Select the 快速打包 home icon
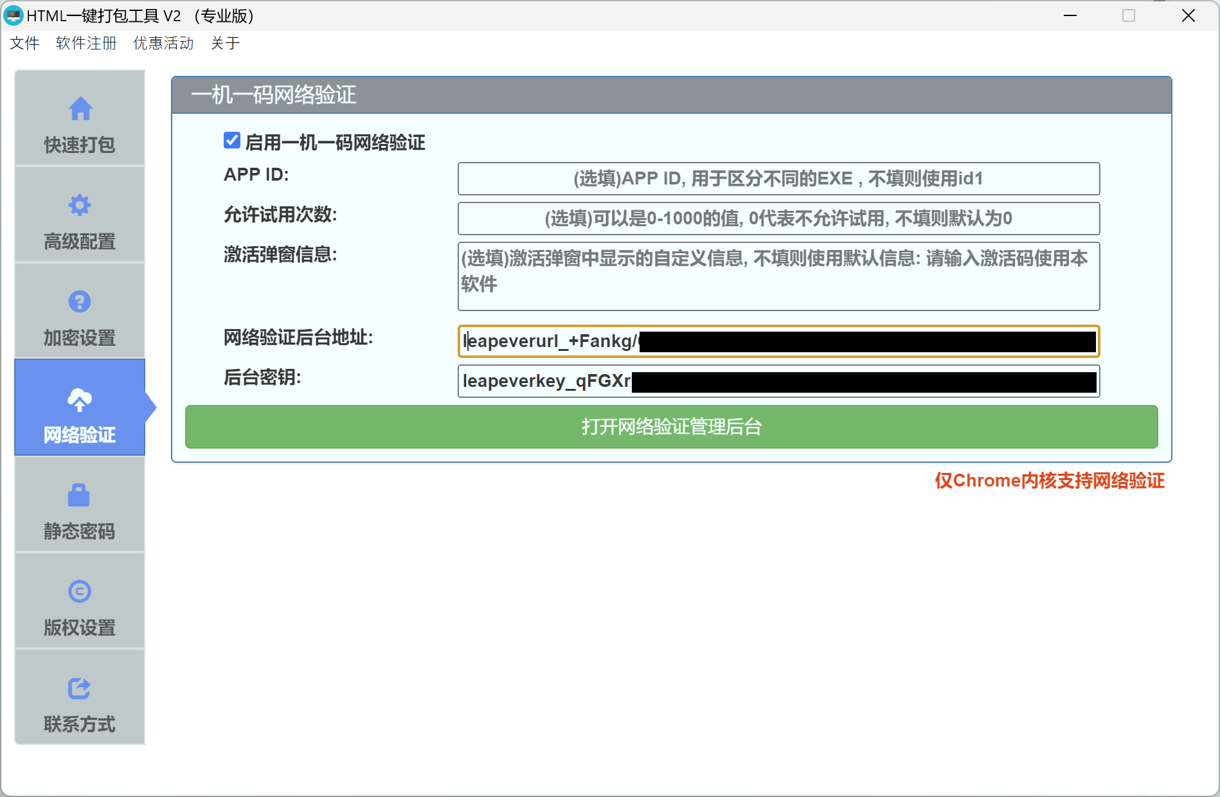Viewport: 1220px width, 797px height. (80, 109)
